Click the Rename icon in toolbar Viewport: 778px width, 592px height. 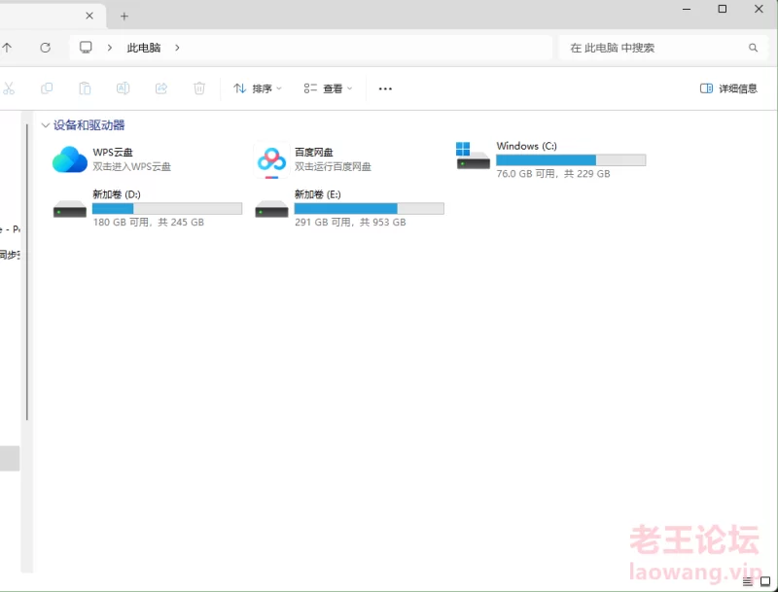click(x=124, y=88)
